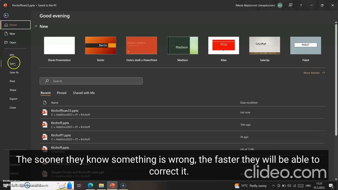Open Task View on the taskbar
The width and height of the screenshot is (338, 190).
pyautogui.click(x=79, y=186)
